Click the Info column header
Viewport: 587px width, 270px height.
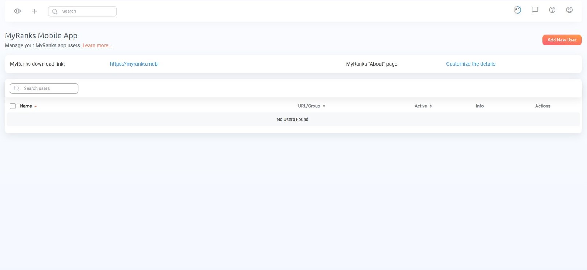pos(480,106)
